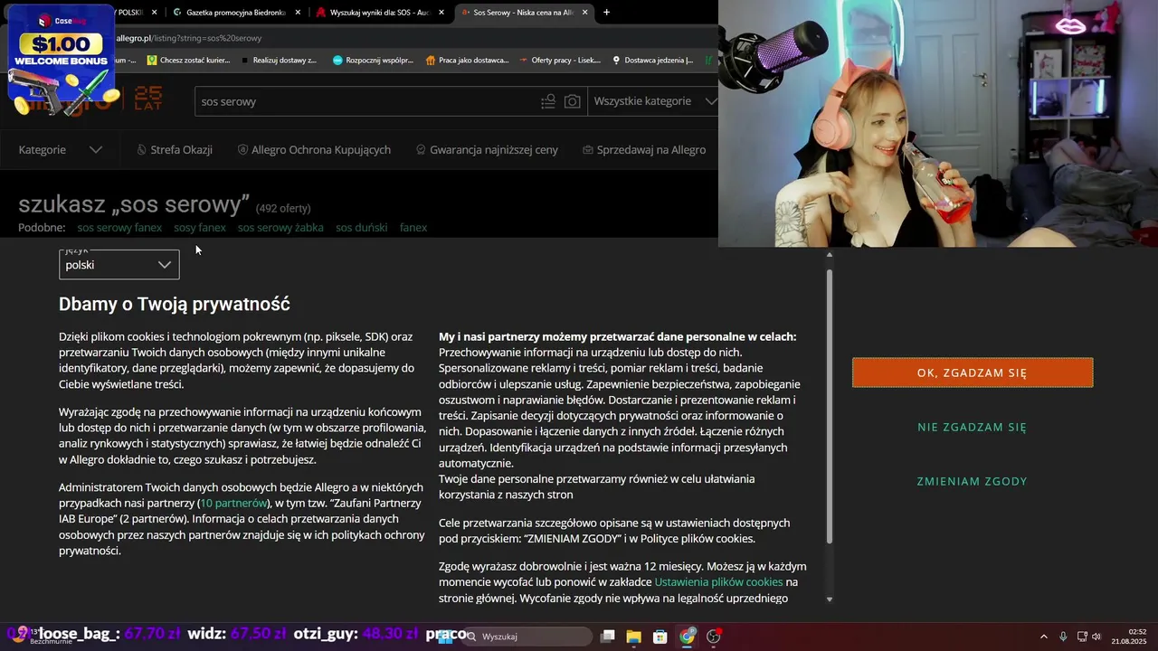Click the camera image-search icon in search bar
Image resolution: width=1158 pixels, height=651 pixels.
click(x=572, y=101)
